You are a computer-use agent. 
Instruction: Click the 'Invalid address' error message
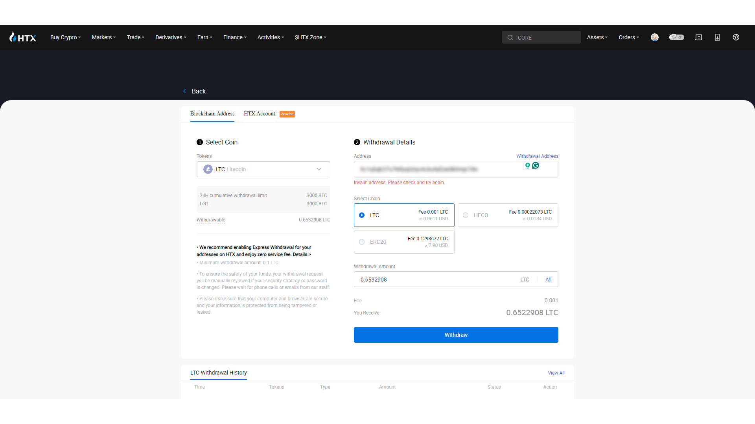tap(400, 183)
